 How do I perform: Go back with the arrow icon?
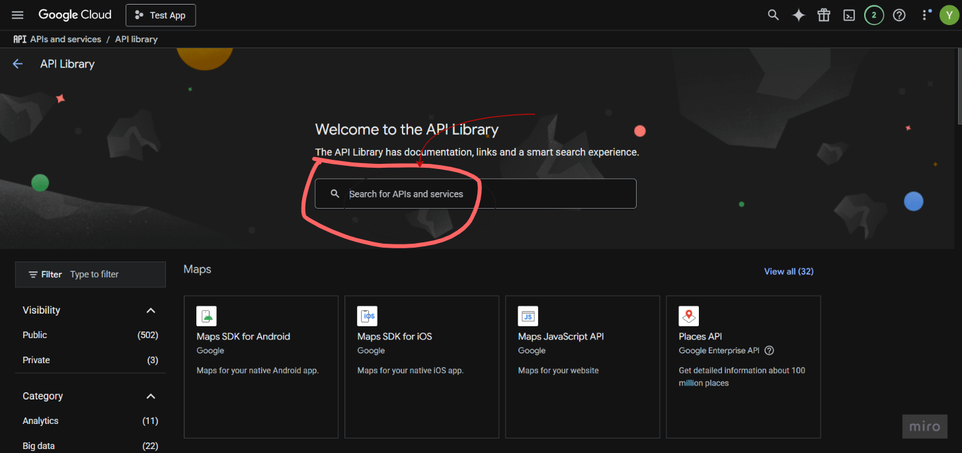pos(18,64)
